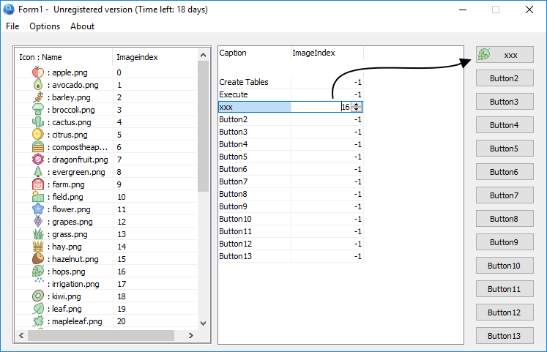
Task: Open the About menu
Action: 82,26
